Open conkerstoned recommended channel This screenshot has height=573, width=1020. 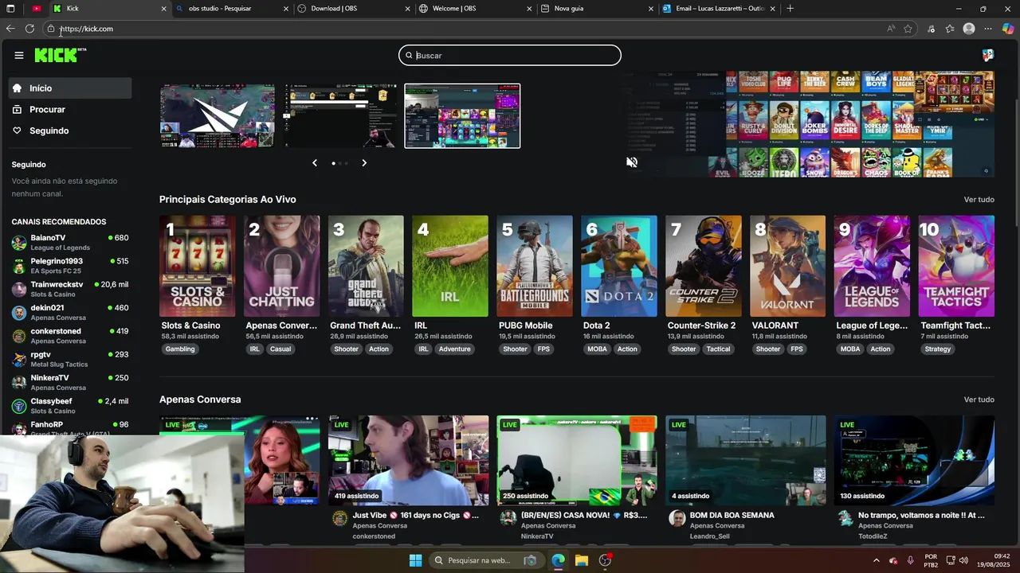70,336
